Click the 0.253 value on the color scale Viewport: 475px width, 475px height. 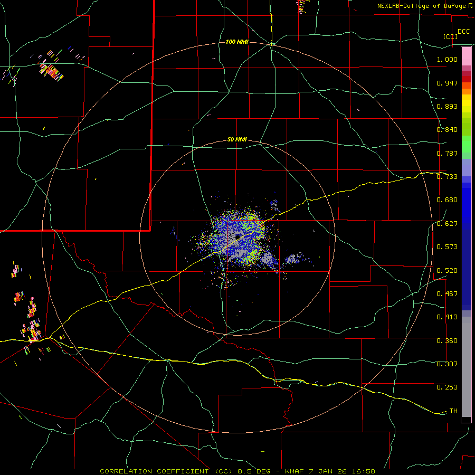pyautogui.click(x=447, y=387)
